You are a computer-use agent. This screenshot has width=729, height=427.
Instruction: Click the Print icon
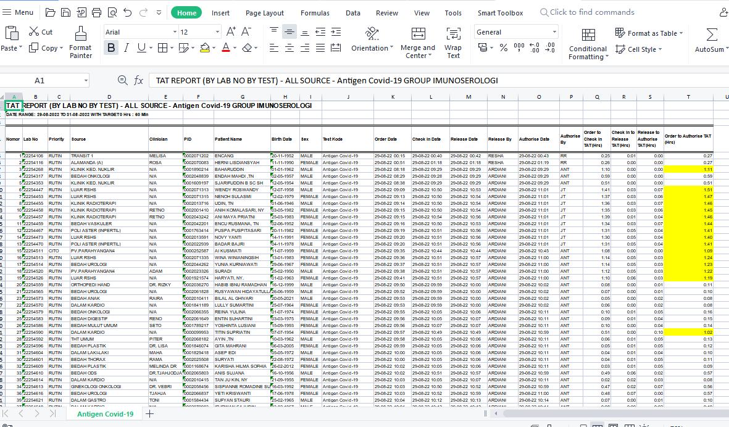[x=96, y=12]
